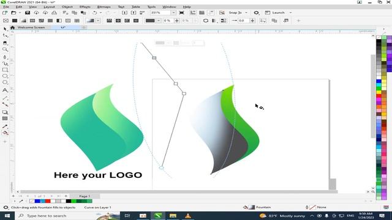Pick the black swatch in the document palette
This screenshot has height=220, width=392.
69,201
